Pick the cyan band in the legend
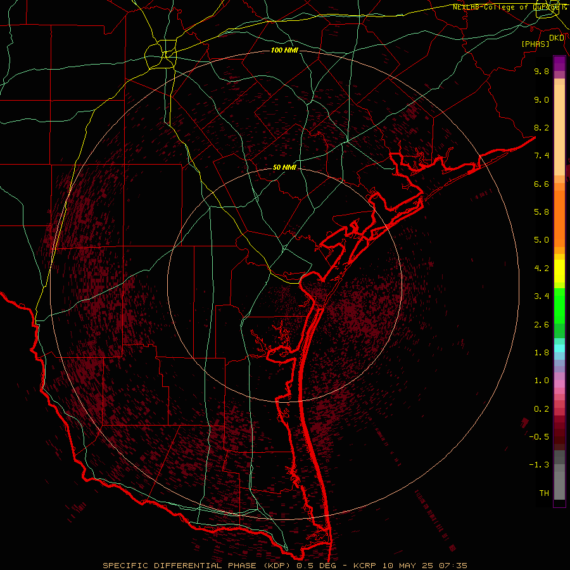The height and width of the screenshot is (570, 570). click(559, 348)
